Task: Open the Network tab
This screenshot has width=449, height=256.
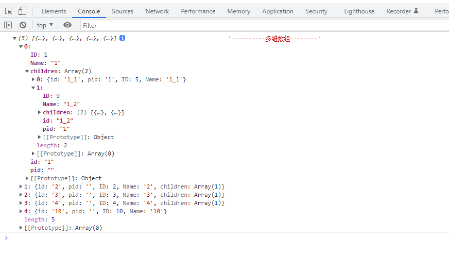Action: tap(157, 11)
